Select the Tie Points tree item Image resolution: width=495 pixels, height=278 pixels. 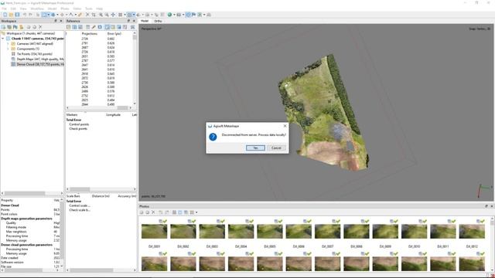coord(34,54)
